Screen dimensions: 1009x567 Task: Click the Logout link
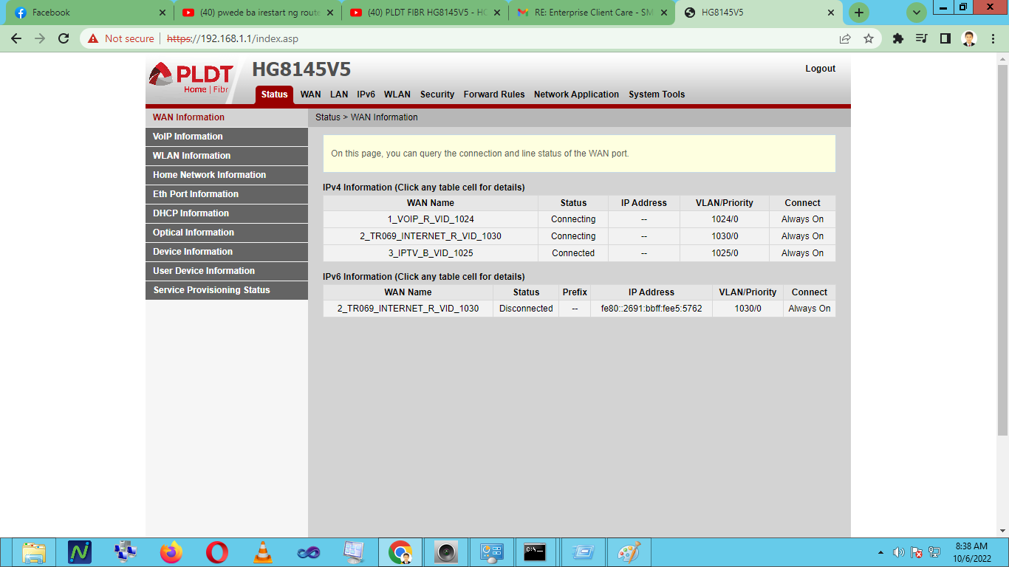click(x=820, y=69)
